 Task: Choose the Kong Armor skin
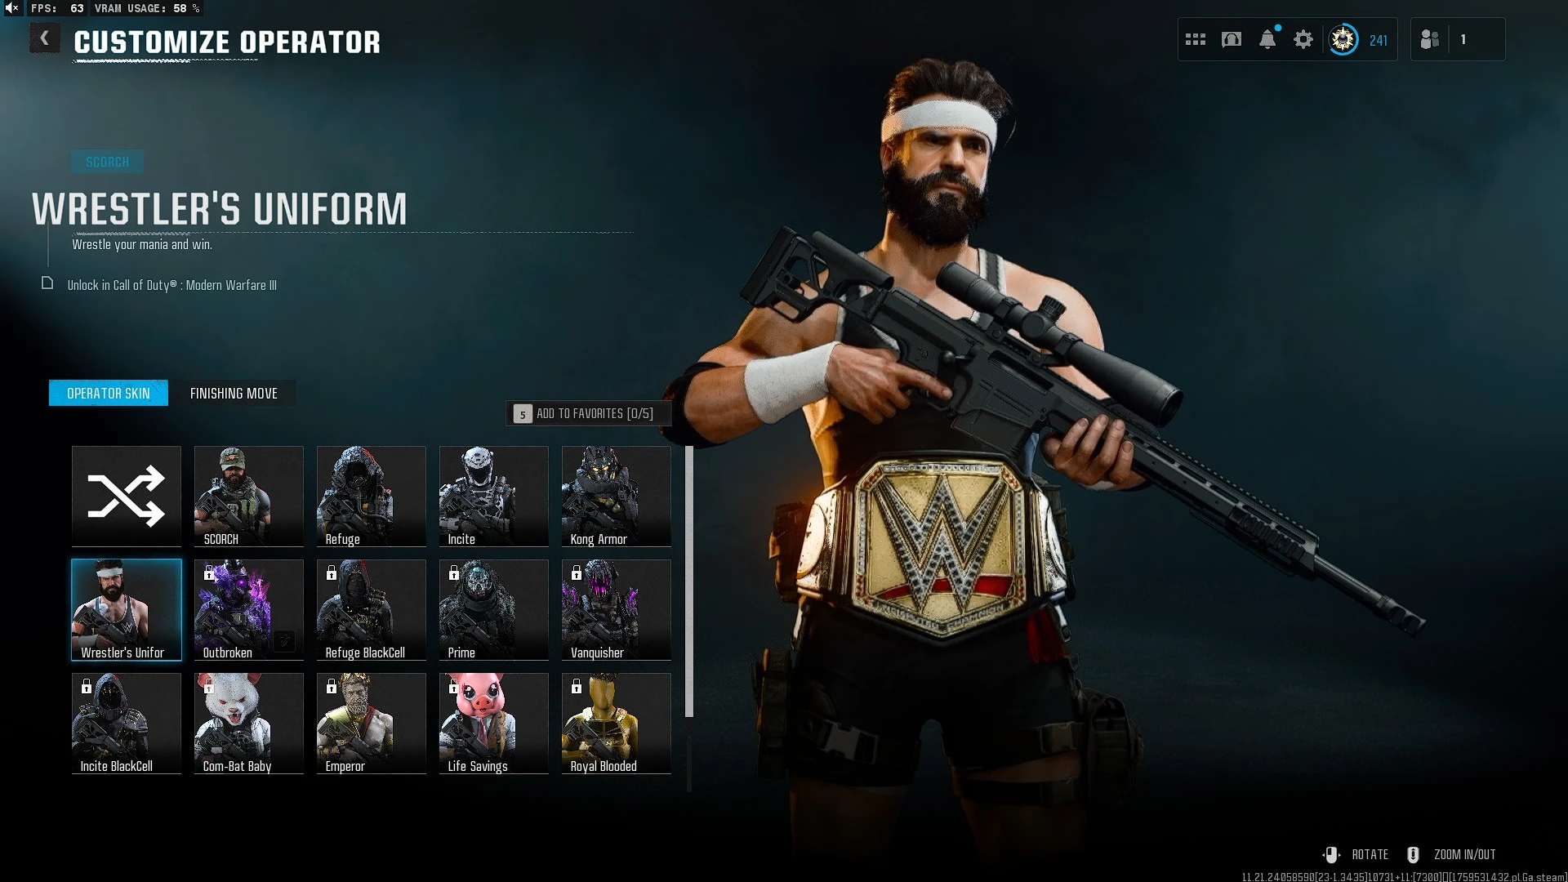(x=617, y=496)
